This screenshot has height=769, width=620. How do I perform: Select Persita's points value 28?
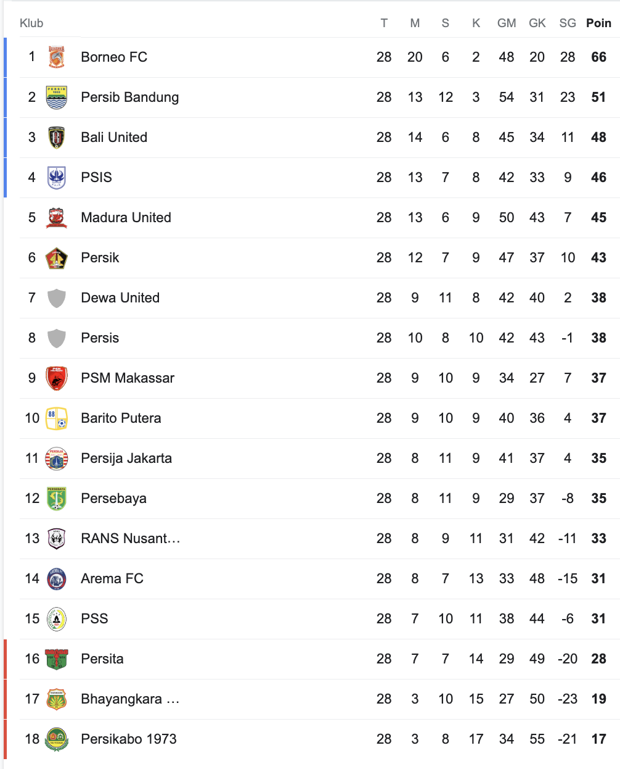(x=598, y=659)
